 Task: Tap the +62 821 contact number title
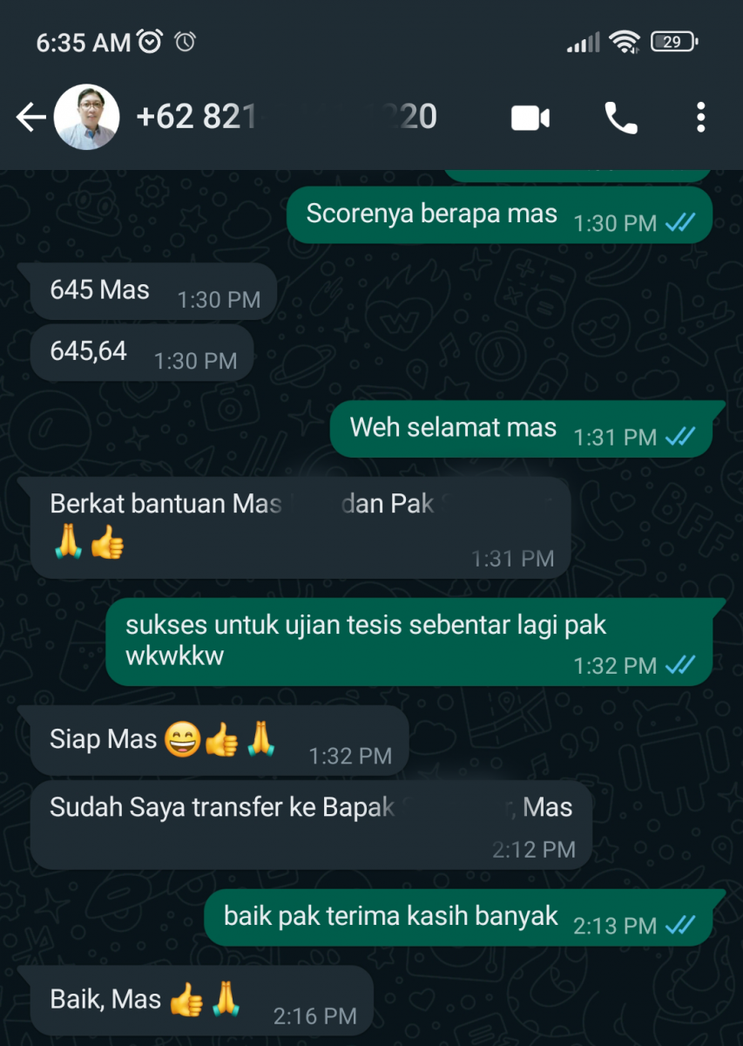(x=287, y=117)
